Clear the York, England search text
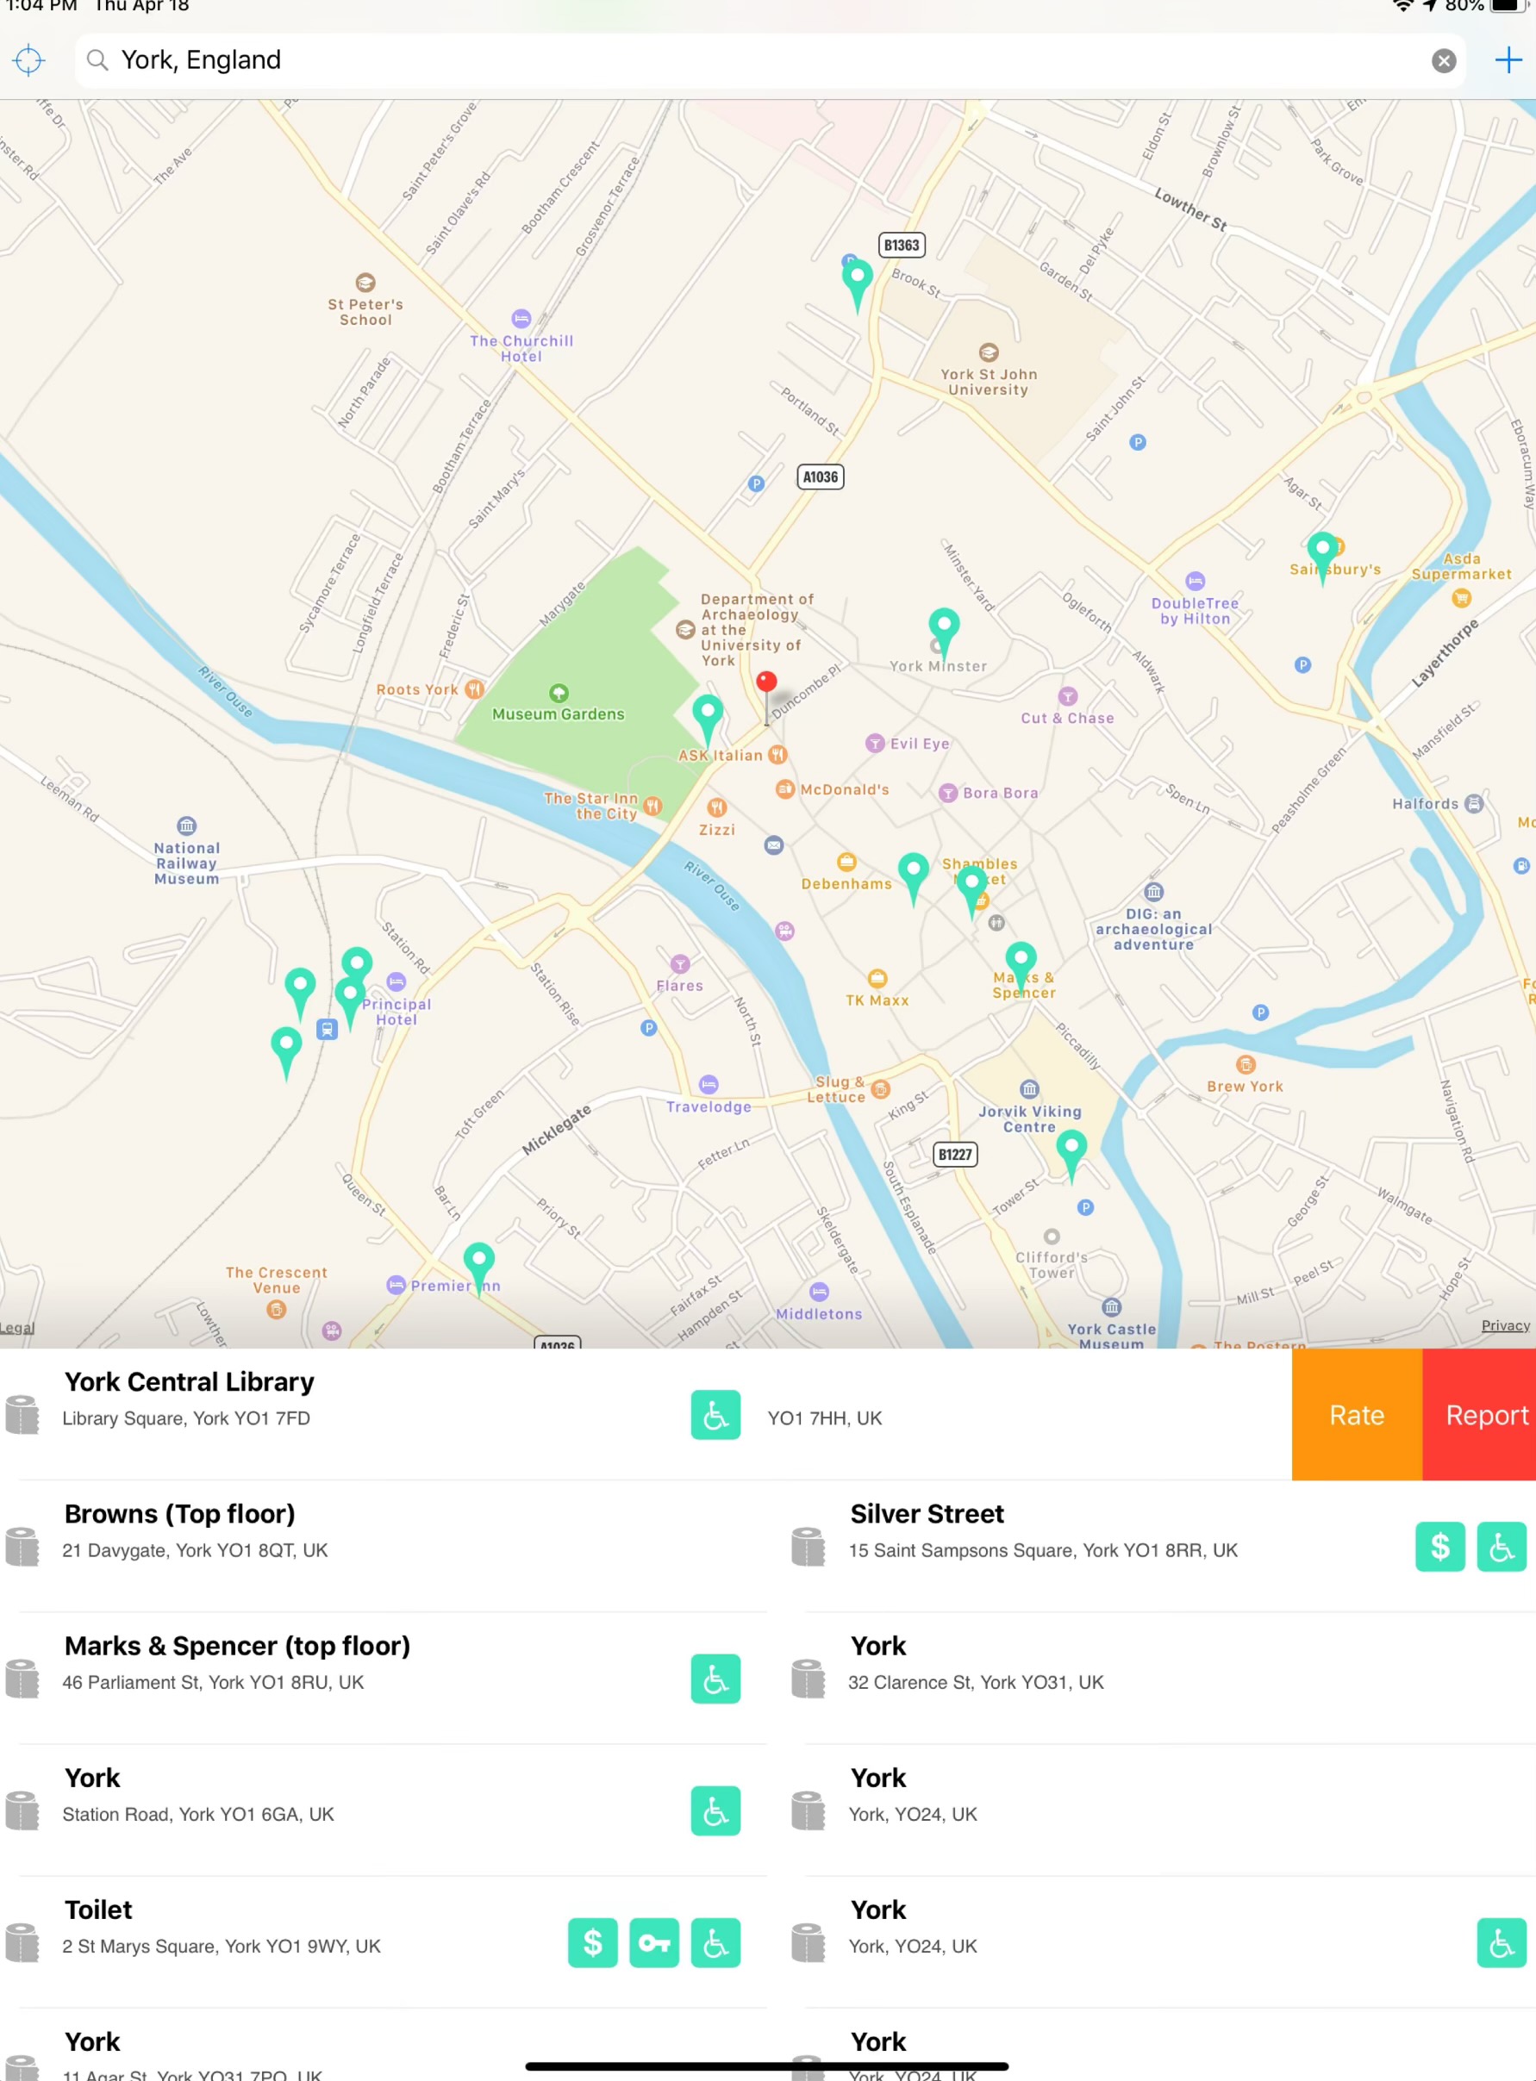This screenshot has height=2081, width=1536. 1442,61
